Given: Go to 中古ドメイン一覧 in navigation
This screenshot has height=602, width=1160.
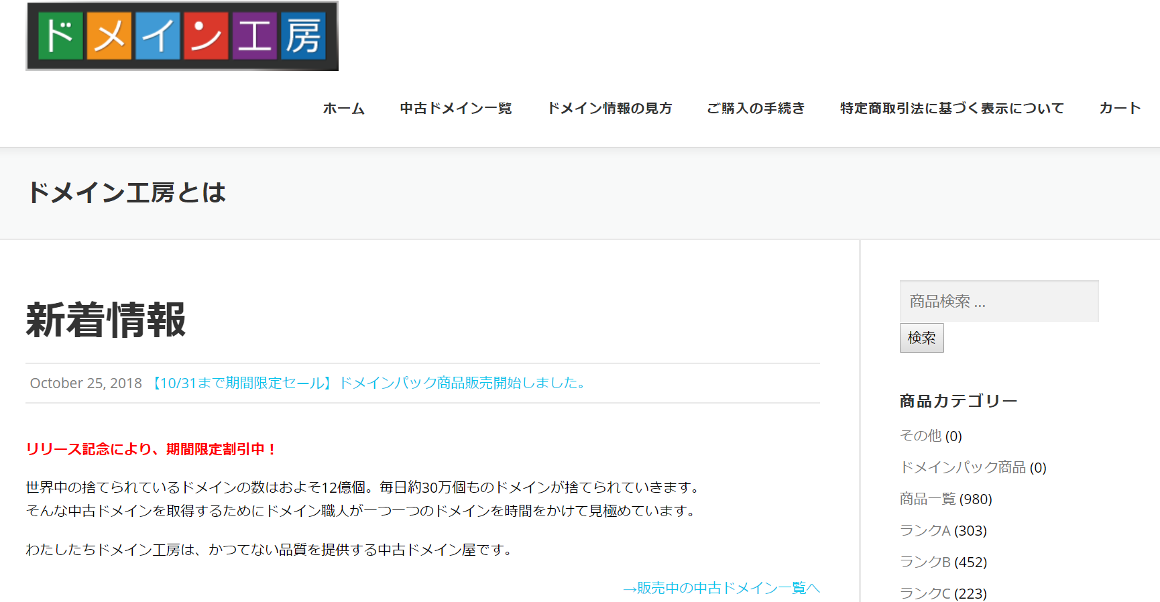Looking at the screenshot, I should [x=455, y=109].
